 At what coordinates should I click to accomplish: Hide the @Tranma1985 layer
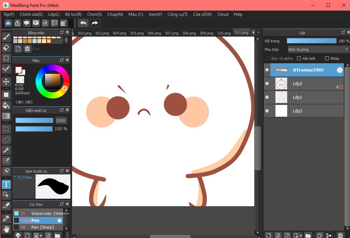click(267, 70)
